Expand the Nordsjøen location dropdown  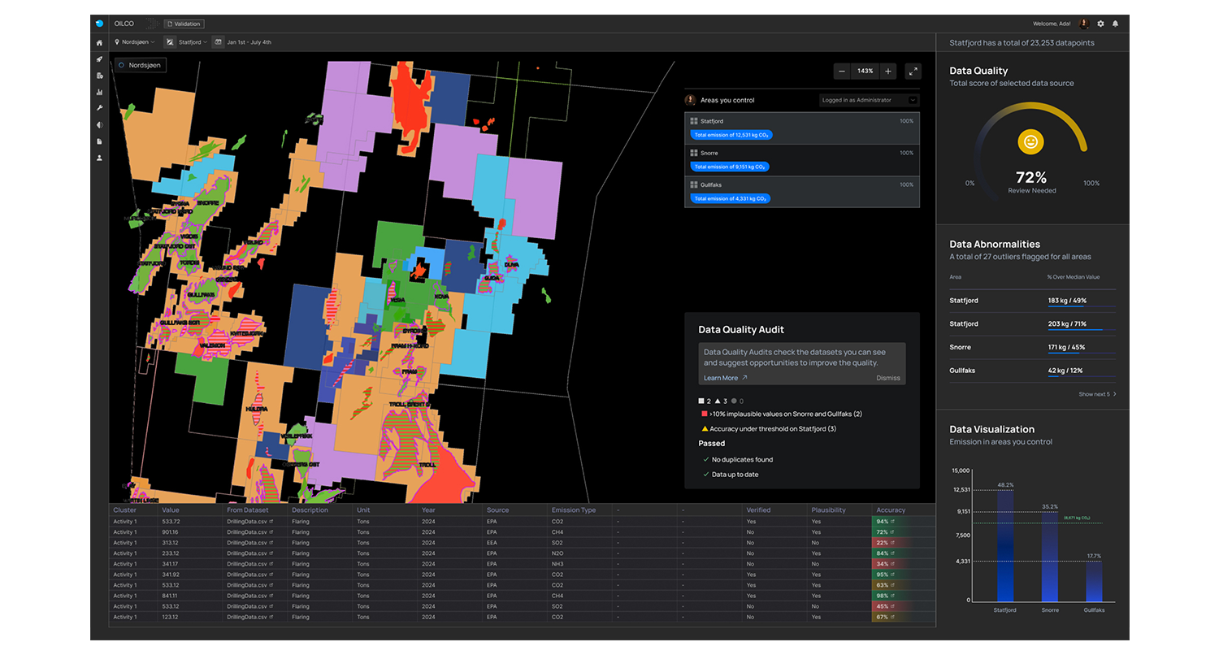(x=135, y=42)
